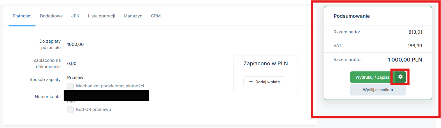Add a payment with Dodaj wpłatę
441x128 pixels.
(x=264, y=82)
